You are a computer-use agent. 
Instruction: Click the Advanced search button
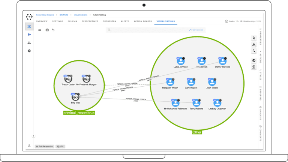(196, 30)
